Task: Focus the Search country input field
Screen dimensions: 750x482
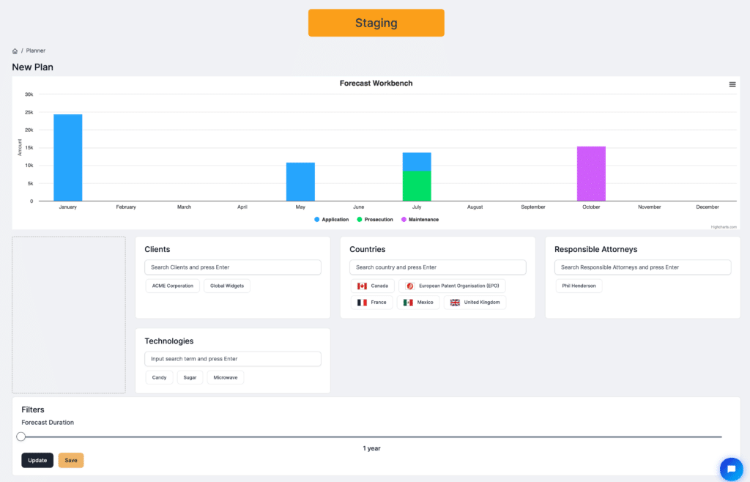Action: (438, 267)
